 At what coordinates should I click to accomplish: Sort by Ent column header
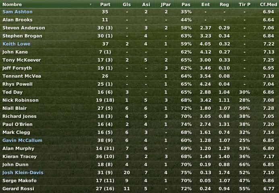coord(205,4)
